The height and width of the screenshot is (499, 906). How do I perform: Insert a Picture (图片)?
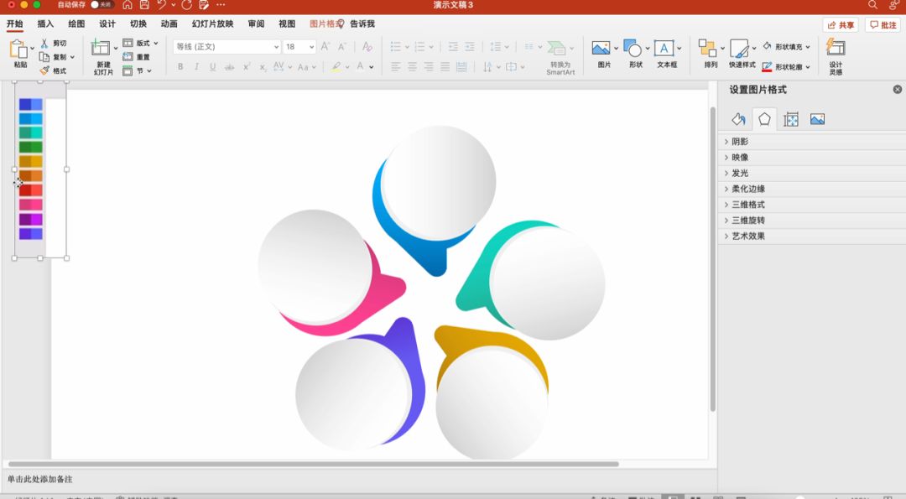coord(601,48)
